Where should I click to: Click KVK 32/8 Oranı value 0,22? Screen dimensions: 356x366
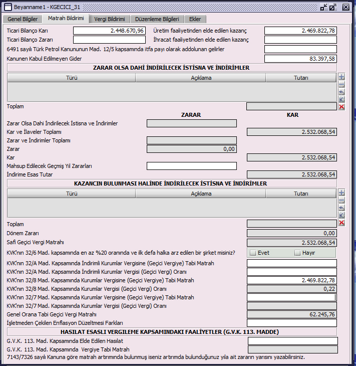pos(292,289)
